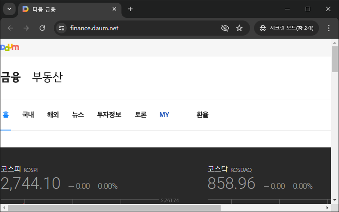Go to the 부동산 section

click(47, 77)
